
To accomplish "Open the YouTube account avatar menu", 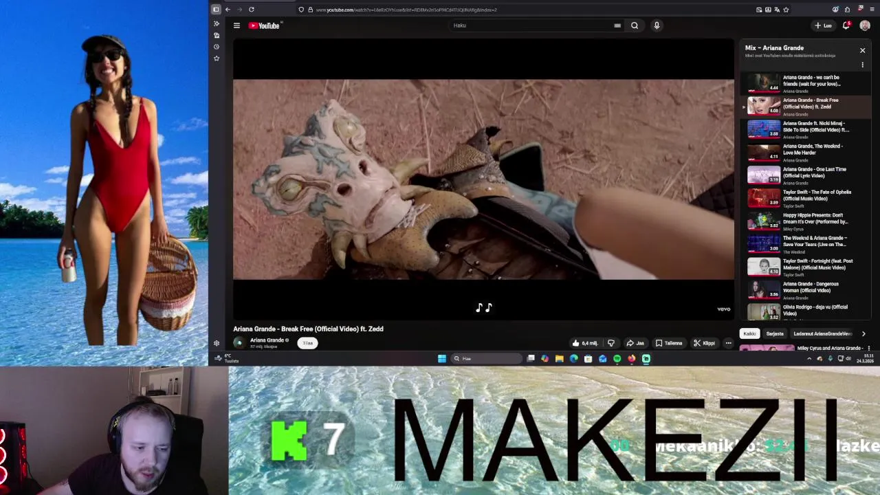I will pos(865,25).
